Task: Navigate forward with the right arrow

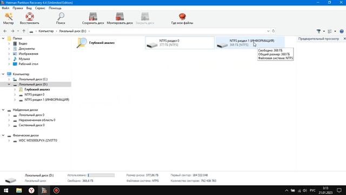Action: click(x=12, y=31)
